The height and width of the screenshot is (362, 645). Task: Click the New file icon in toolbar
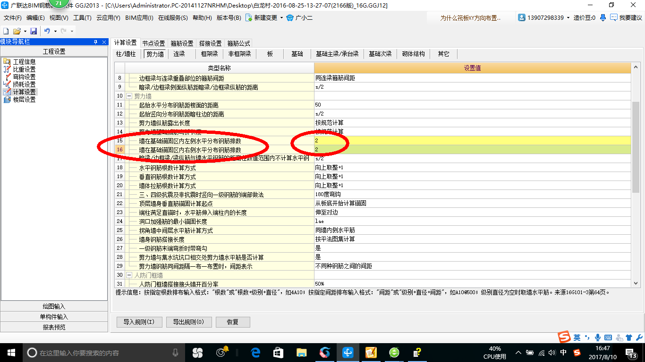click(6, 31)
